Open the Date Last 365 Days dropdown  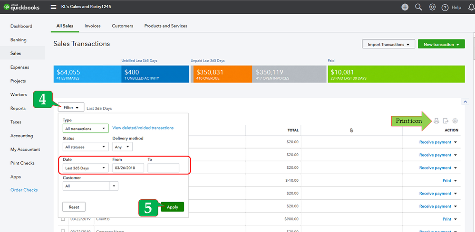(86, 168)
